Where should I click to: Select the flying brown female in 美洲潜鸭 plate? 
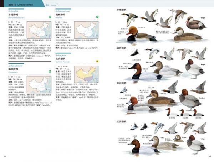(x=199, y=88)
